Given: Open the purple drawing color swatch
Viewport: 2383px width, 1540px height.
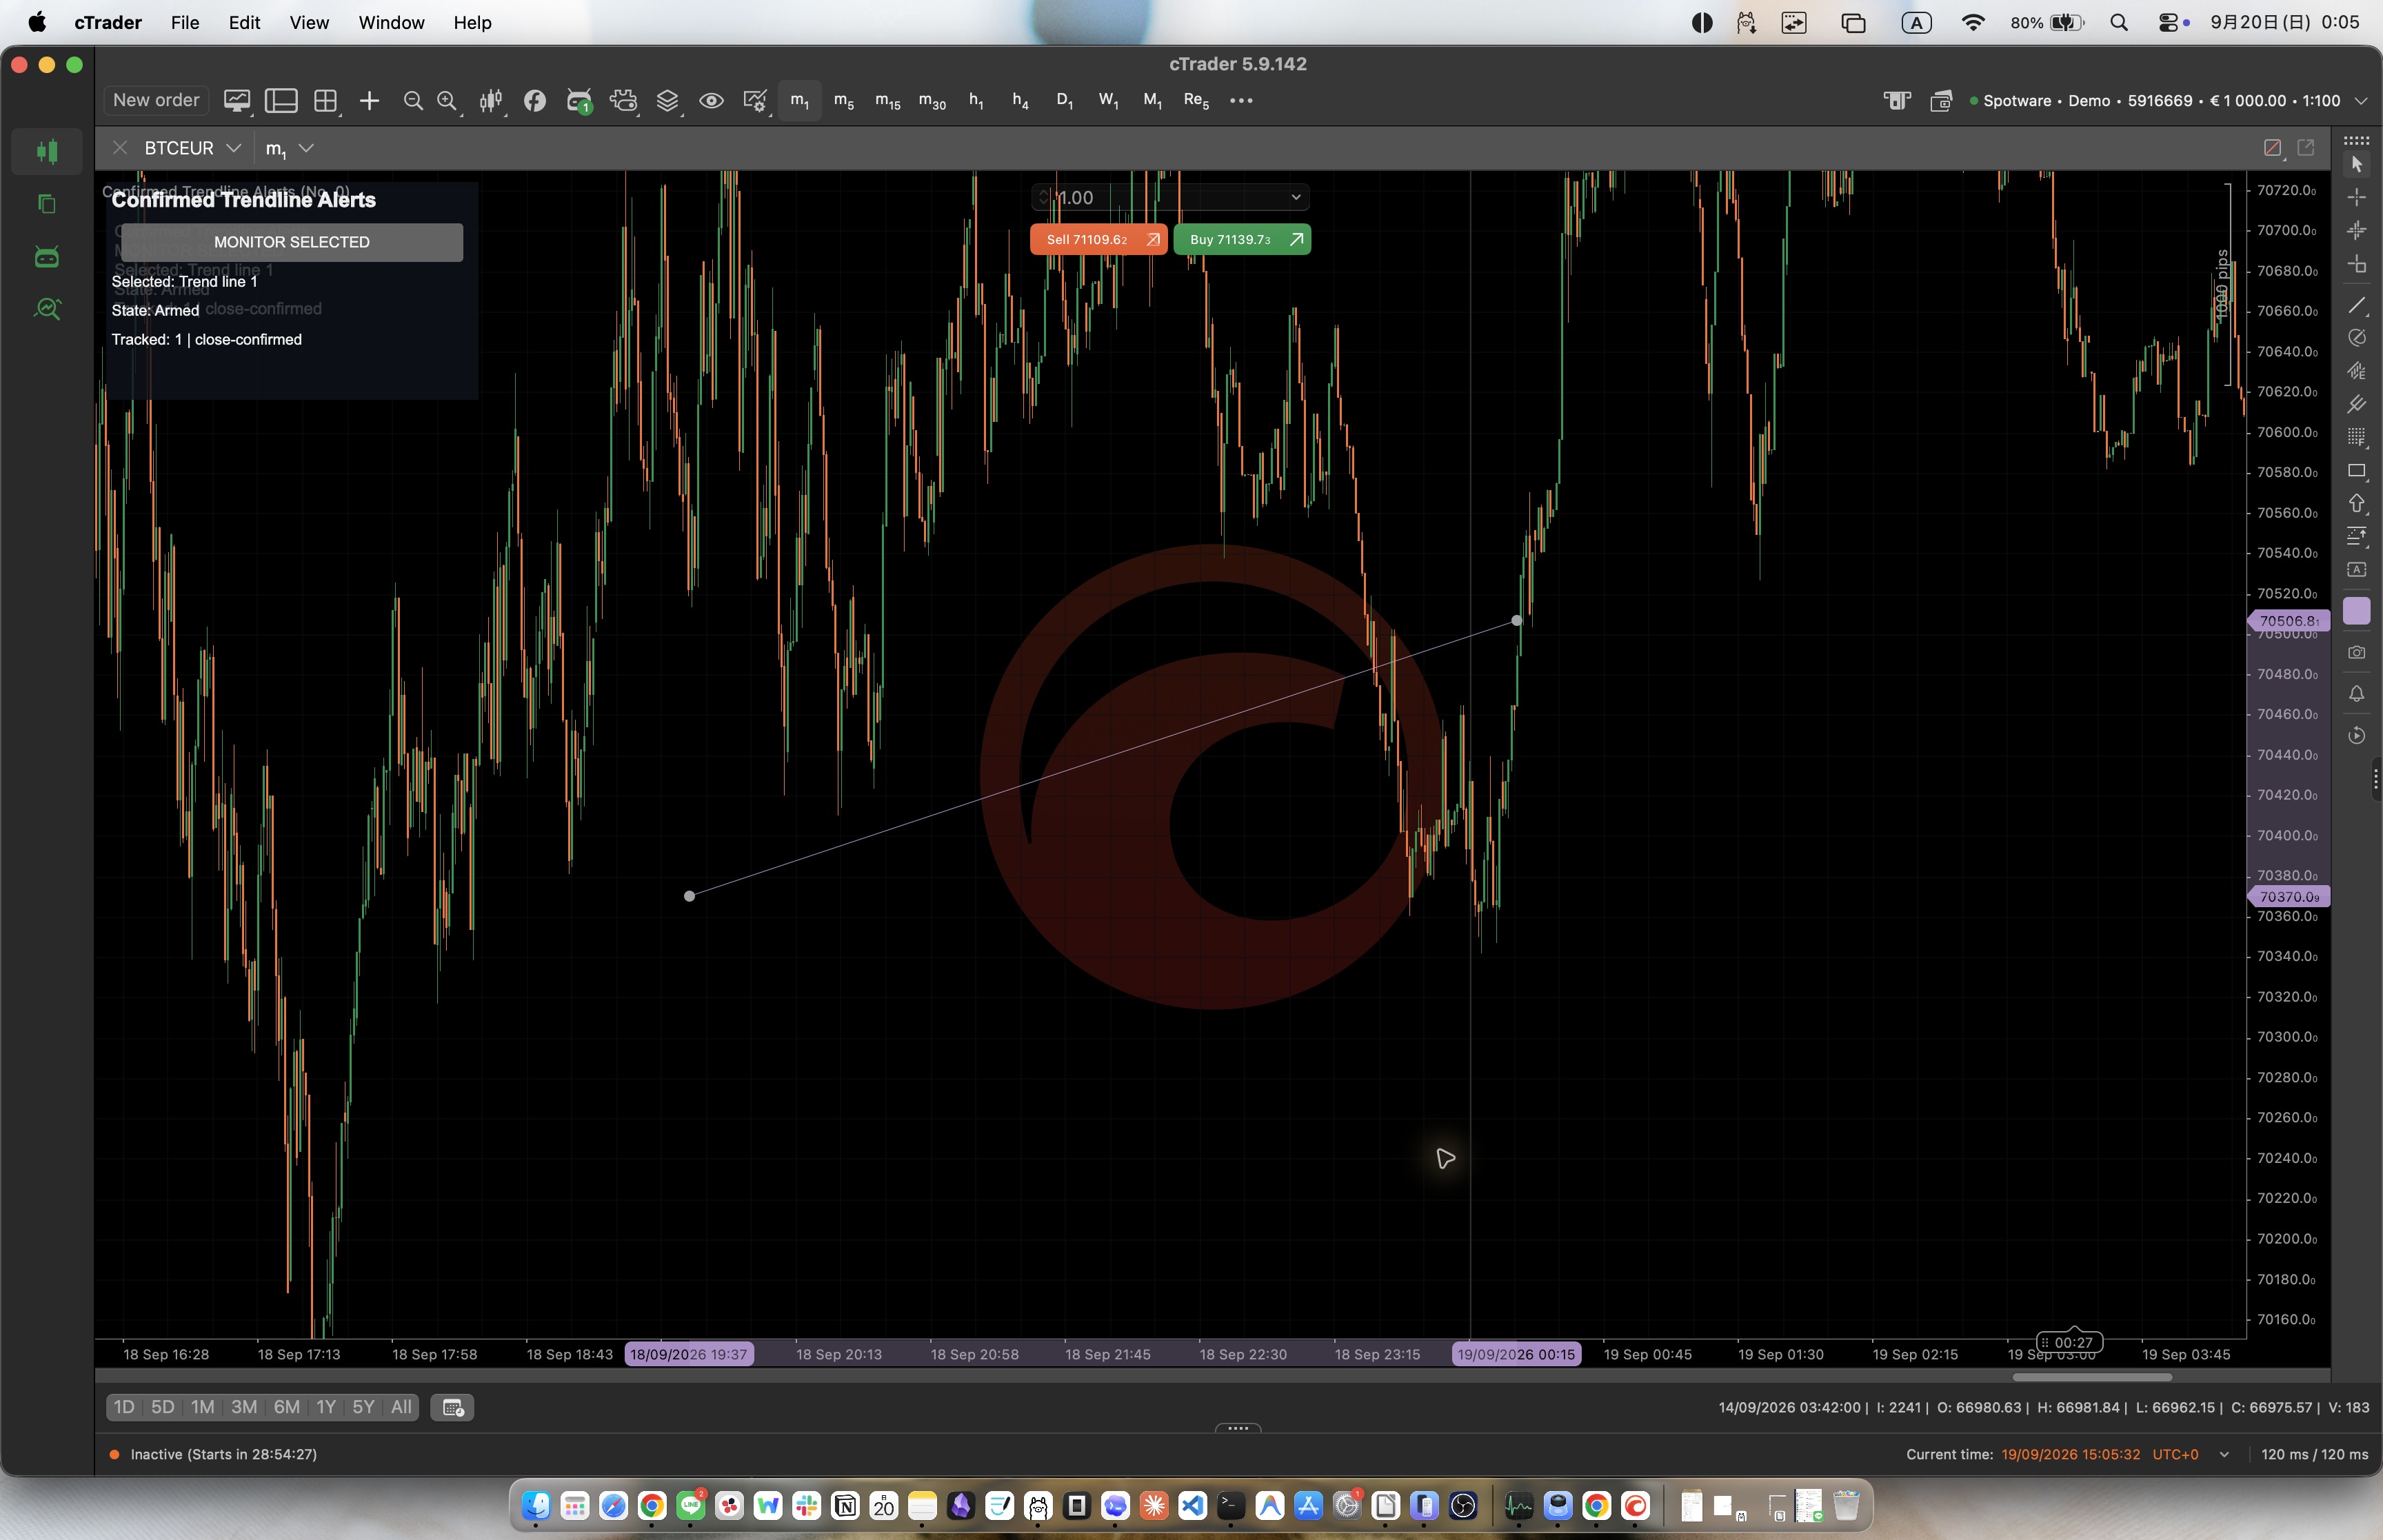Looking at the screenshot, I should (x=2356, y=611).
